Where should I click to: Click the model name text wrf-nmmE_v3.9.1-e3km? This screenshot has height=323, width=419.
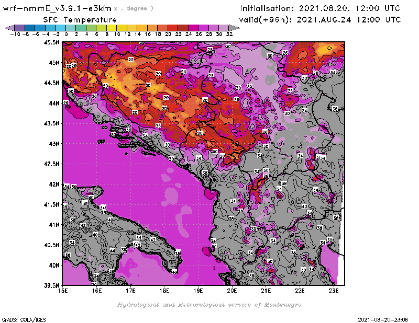click(x=57, y=8)
